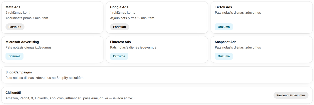Click the Drīzumā badge under Pinterest Ads

(119, 56)
